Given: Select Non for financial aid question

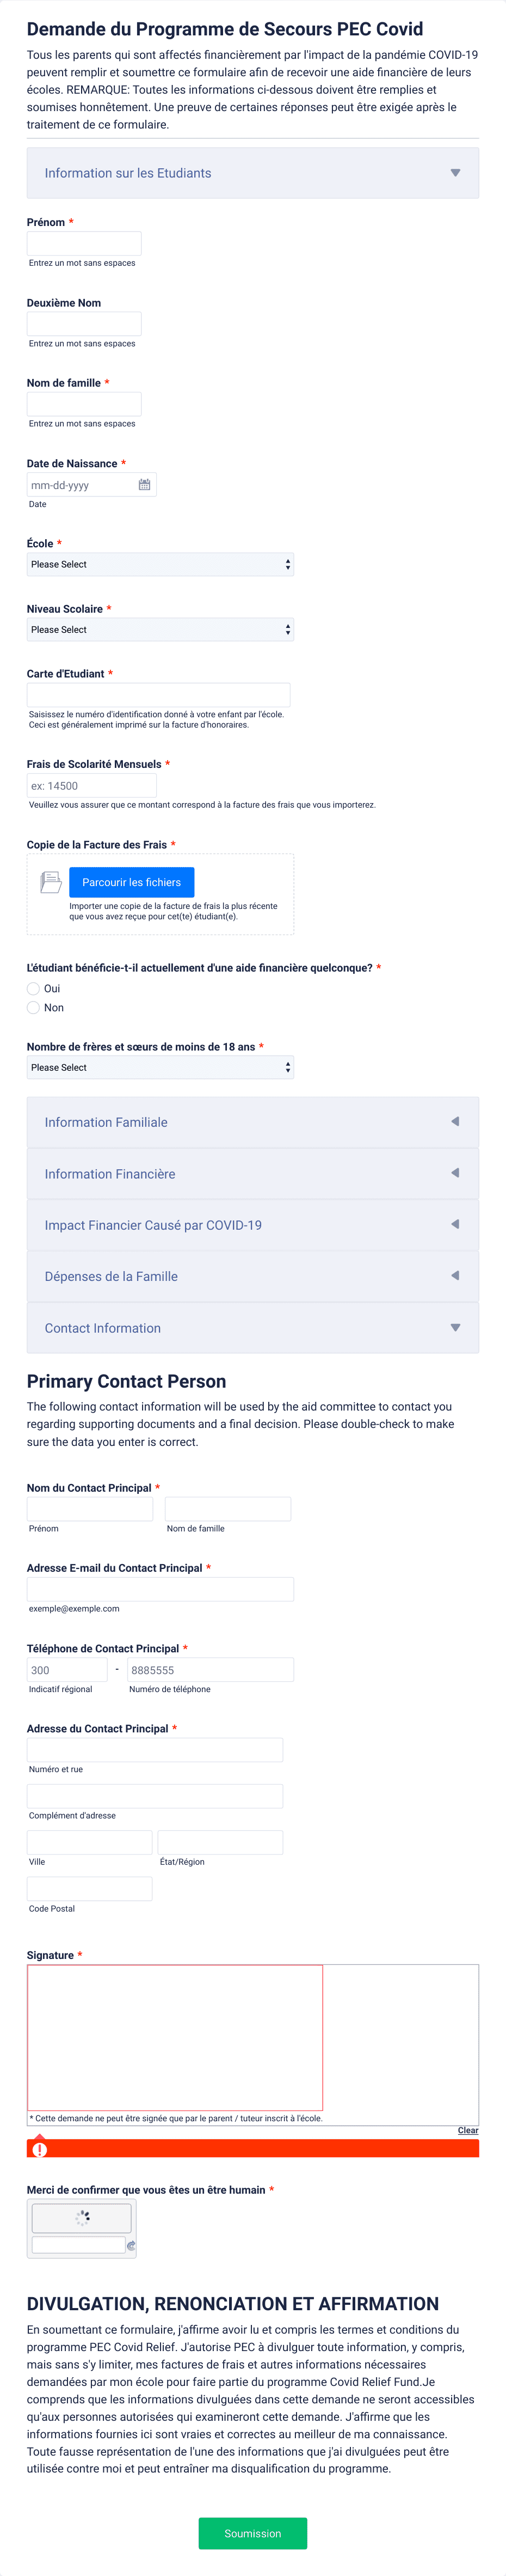Looking at the screenshot, I should point(33,1007).
